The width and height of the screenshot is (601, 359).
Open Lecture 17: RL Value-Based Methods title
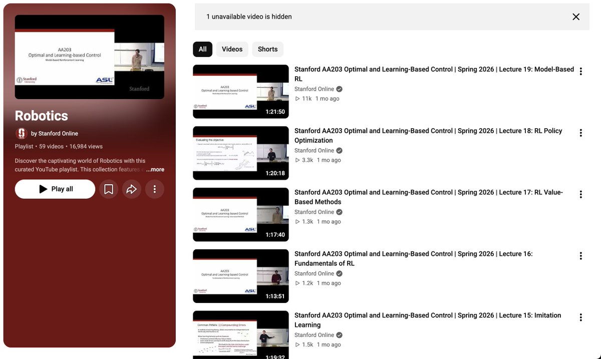(x=429, y=197)
